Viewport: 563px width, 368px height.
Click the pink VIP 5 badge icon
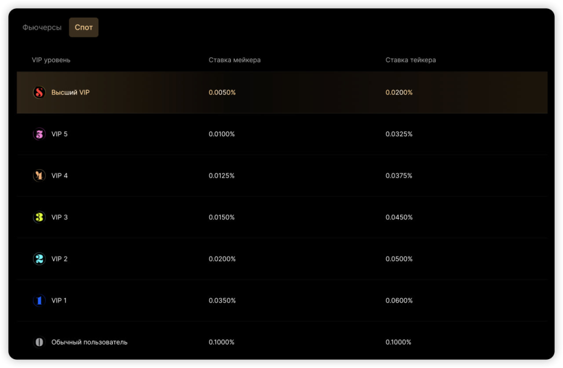pyautogui.click(x=38, y=134)
